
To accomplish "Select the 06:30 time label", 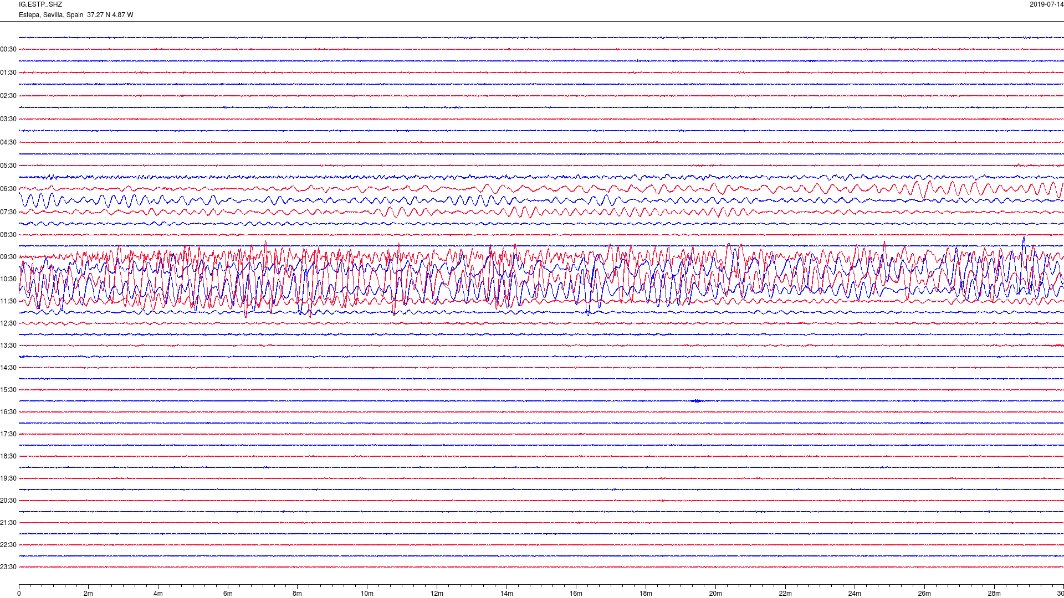I will [8, 189].
